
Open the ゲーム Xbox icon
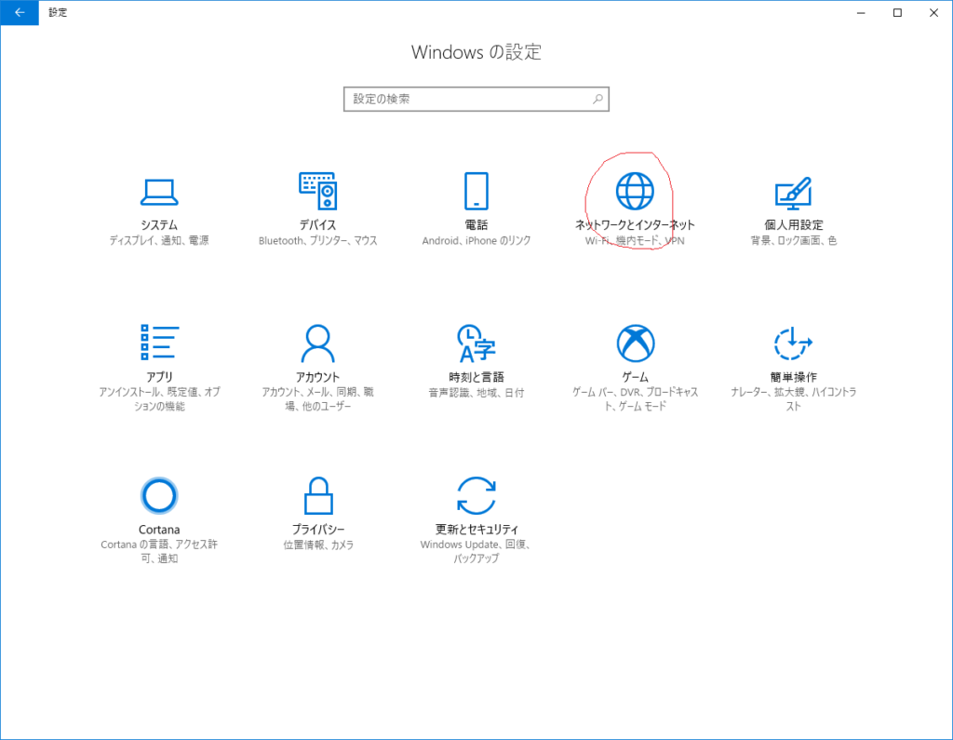pyautogui.click(x=635, y=343)
